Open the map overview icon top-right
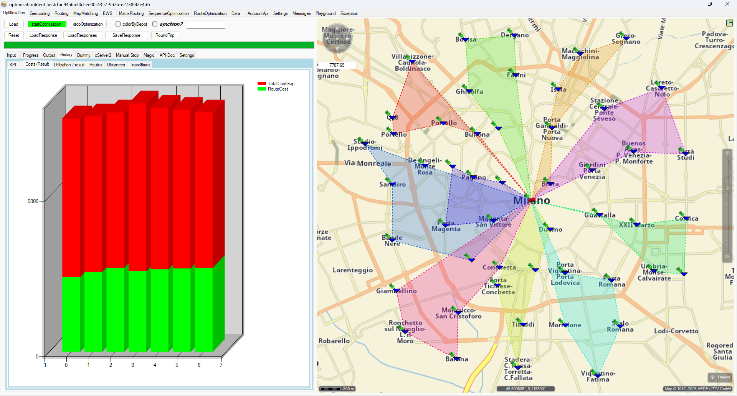The width and height of the screenshot is (737, 396). (729, 23)
